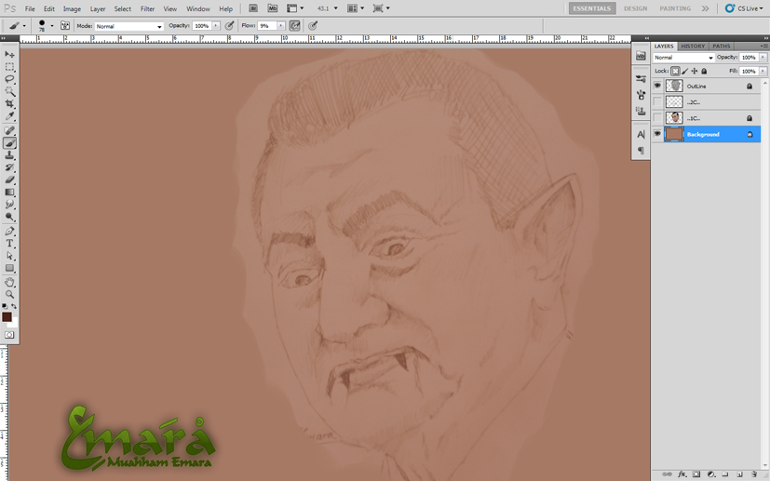Select the Horizontal Type tool
Screen dimensions: 770x481
[x=9, y=244]
